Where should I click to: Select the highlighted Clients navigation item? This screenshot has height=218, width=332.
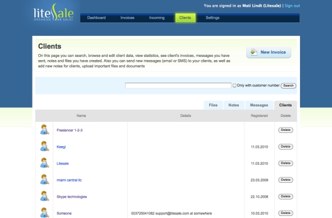(x=185, y=17)
